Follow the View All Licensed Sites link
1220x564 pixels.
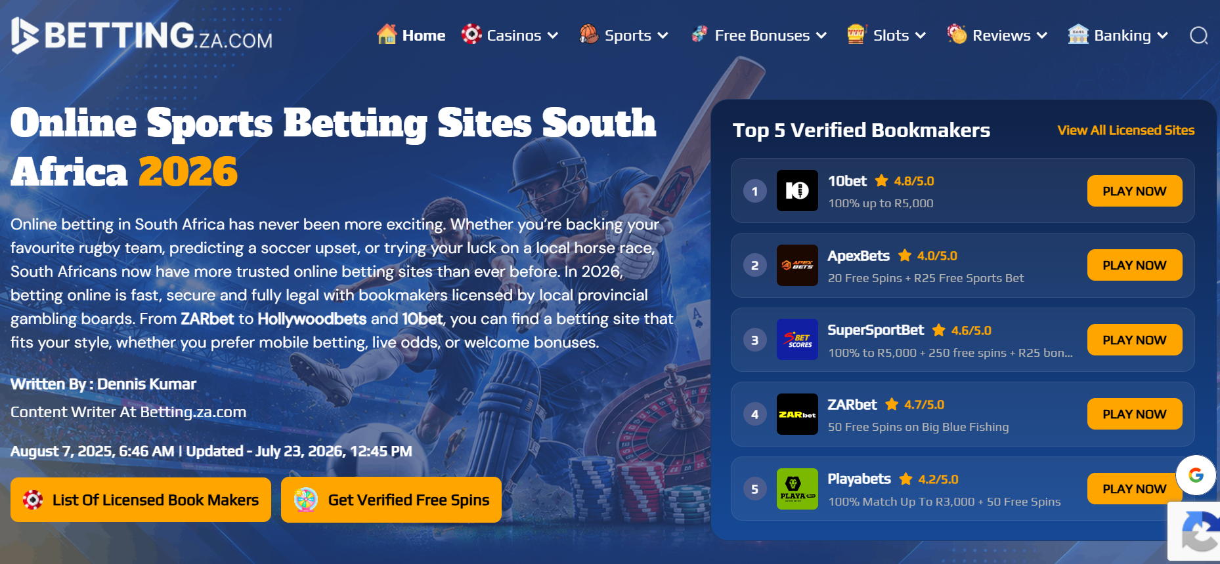[1126, 130]
